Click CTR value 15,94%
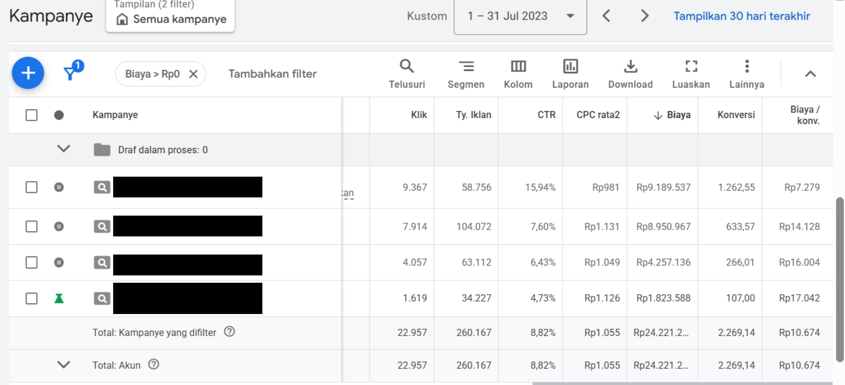Viewport: 845px width, 385px height. point(540,187)
